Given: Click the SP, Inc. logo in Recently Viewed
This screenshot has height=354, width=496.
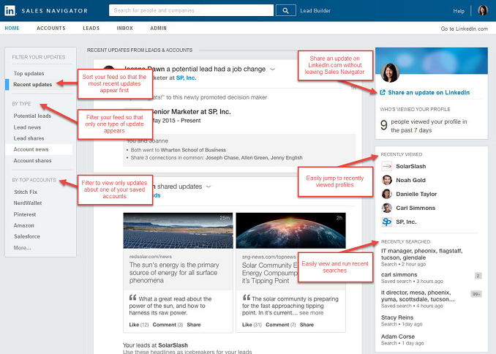Looking at the screenshot, I should (386, 222).
